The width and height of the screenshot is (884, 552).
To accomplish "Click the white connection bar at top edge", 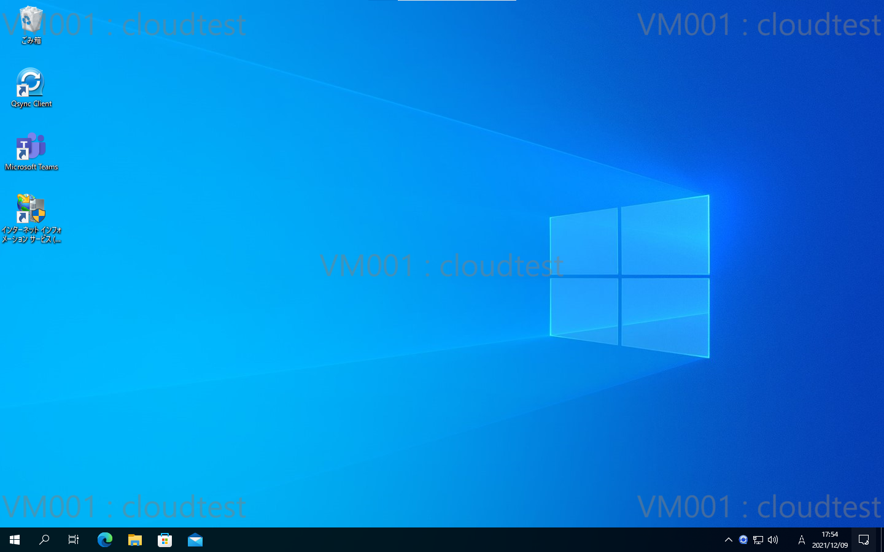I will click(x=457, y=1).
